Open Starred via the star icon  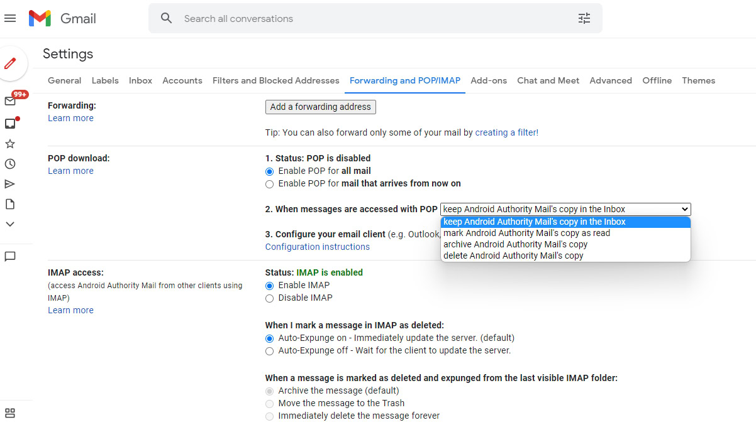[10, 144]
